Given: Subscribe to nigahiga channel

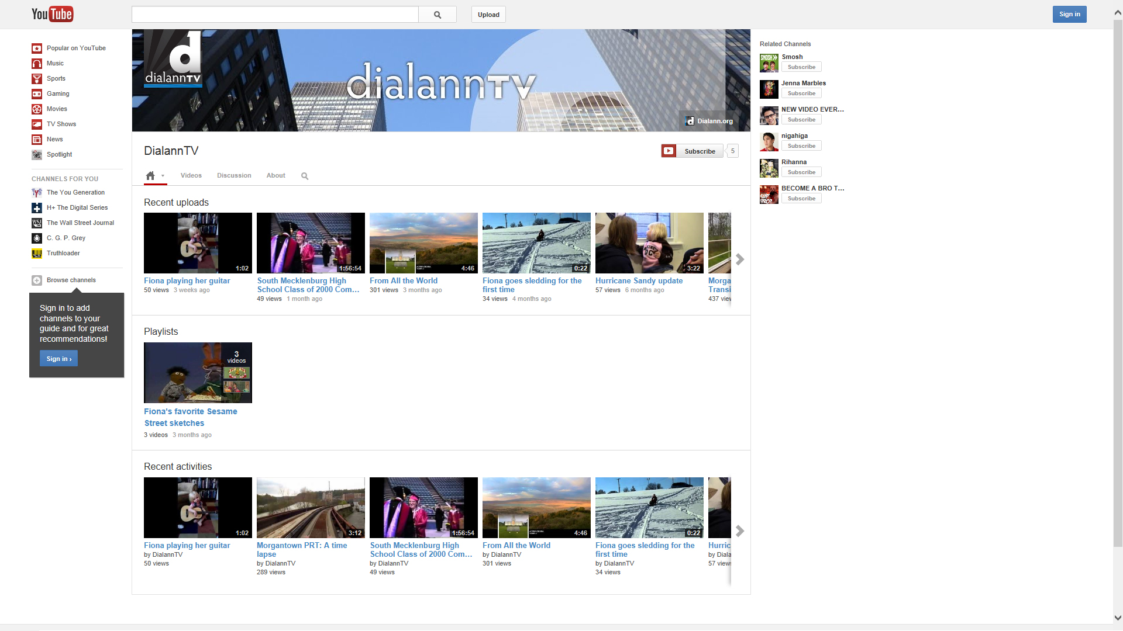Looking at the screenshot, I should tap(801, 146).
